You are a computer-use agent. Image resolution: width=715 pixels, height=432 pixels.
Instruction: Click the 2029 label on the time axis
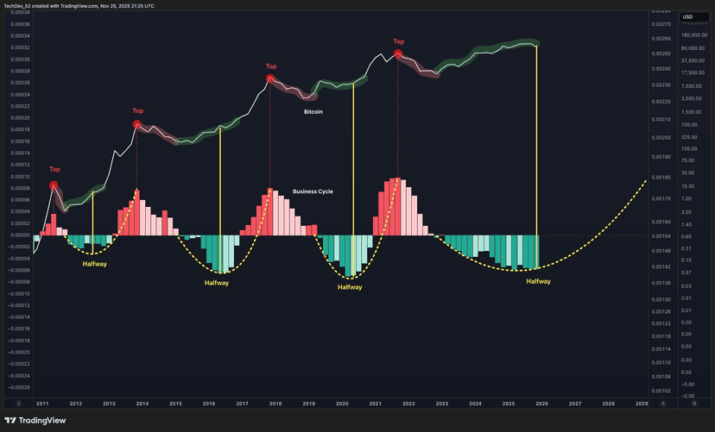(x=642, y=403)
